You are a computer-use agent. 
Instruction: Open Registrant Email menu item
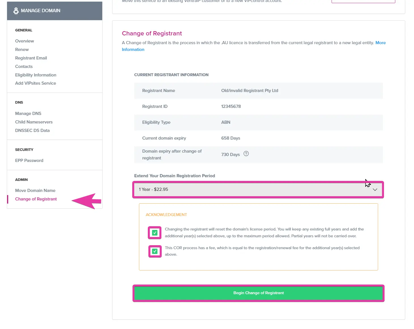(x=31, y=58)
